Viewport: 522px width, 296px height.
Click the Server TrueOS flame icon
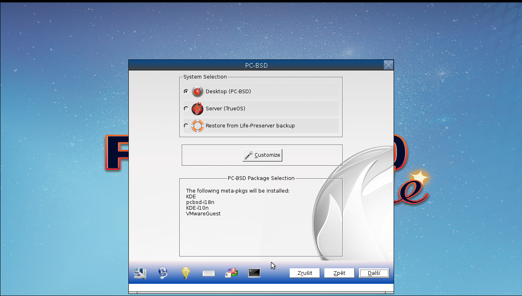coord(197,109)
